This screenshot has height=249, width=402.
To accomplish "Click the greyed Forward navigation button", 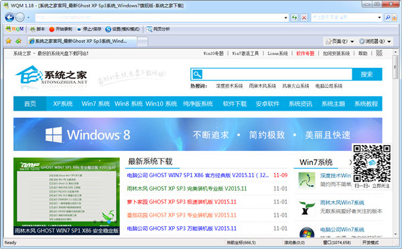I will click(x=20, y=17).
